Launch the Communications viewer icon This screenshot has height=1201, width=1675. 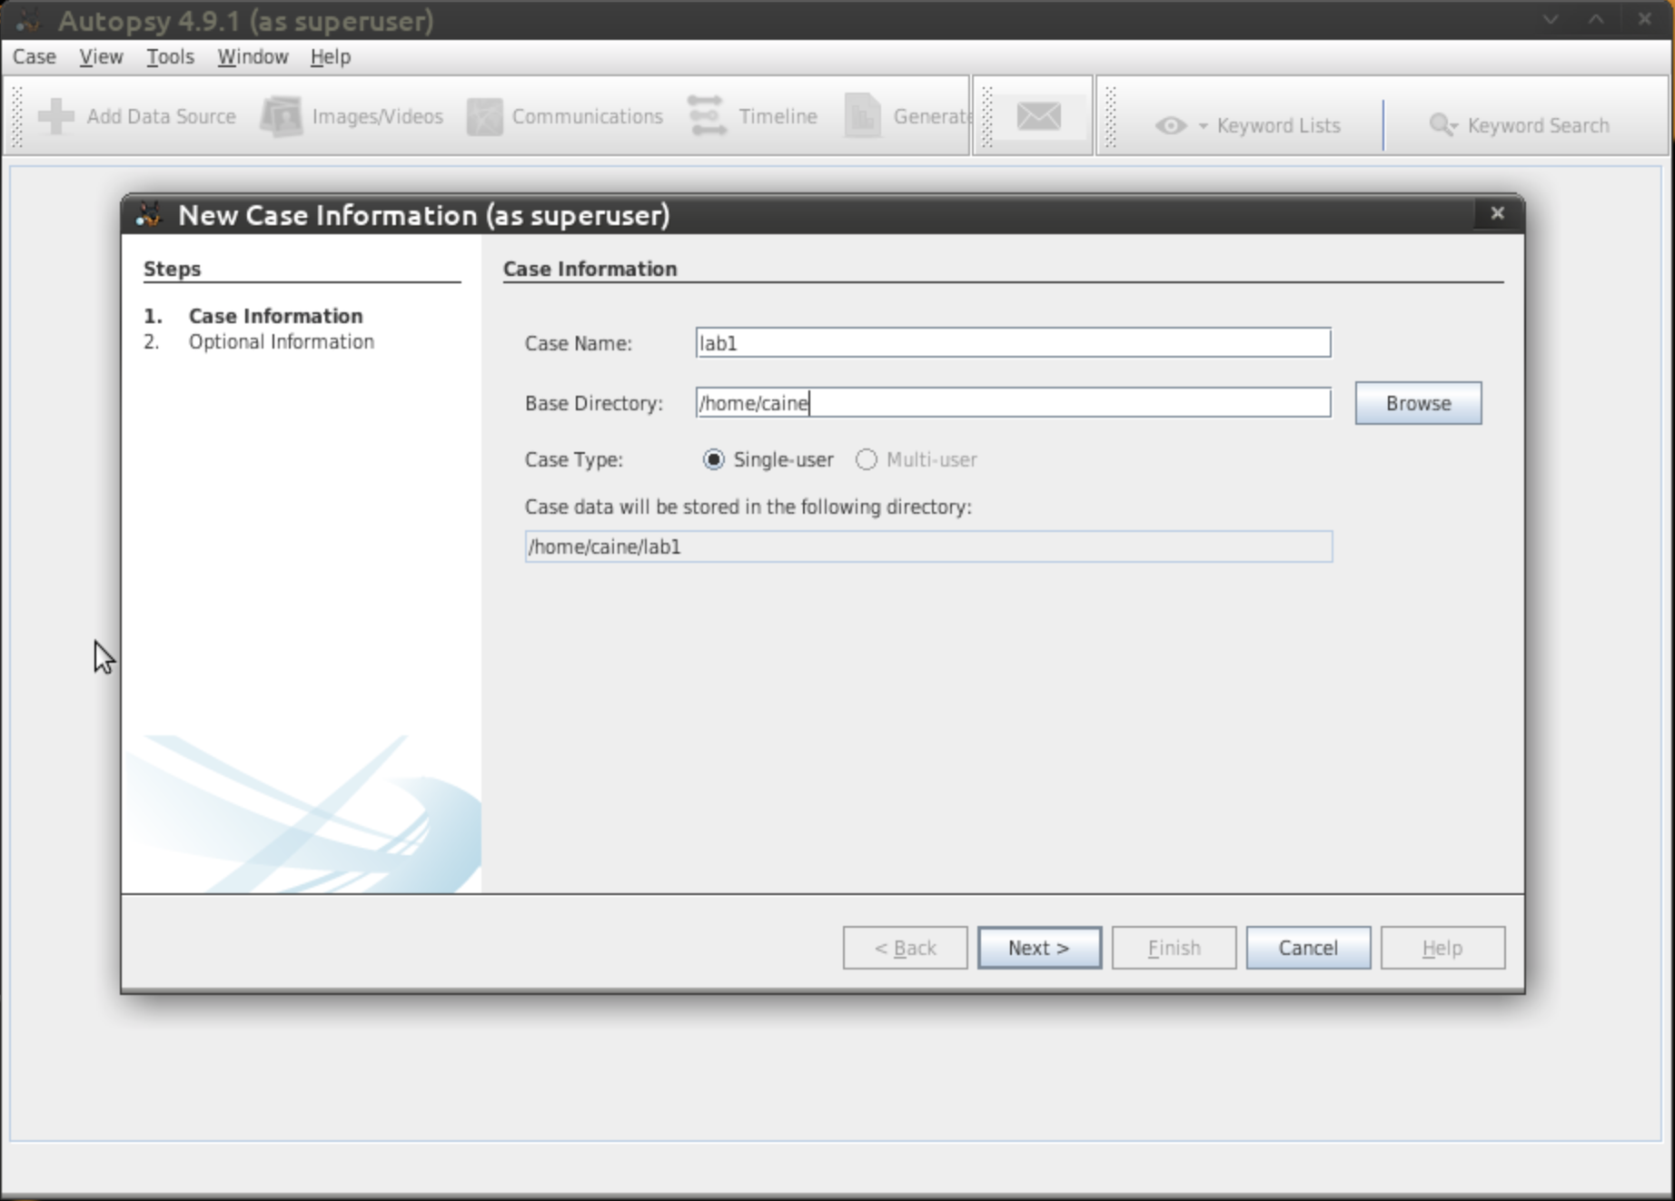tap(485, 116)
